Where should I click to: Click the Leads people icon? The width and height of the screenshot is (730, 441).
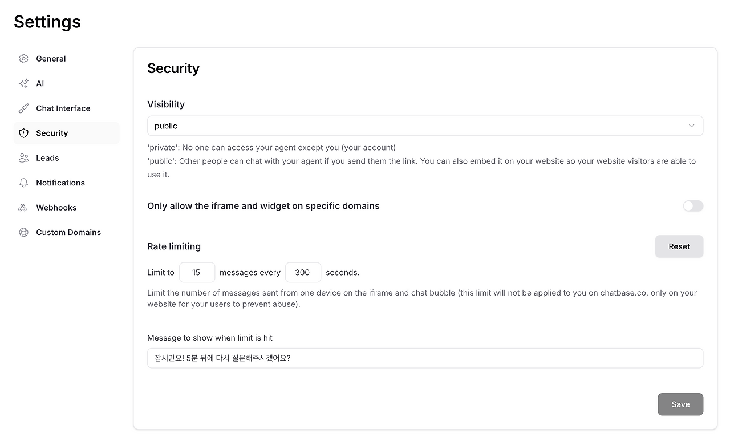click(x=23, y=158)
